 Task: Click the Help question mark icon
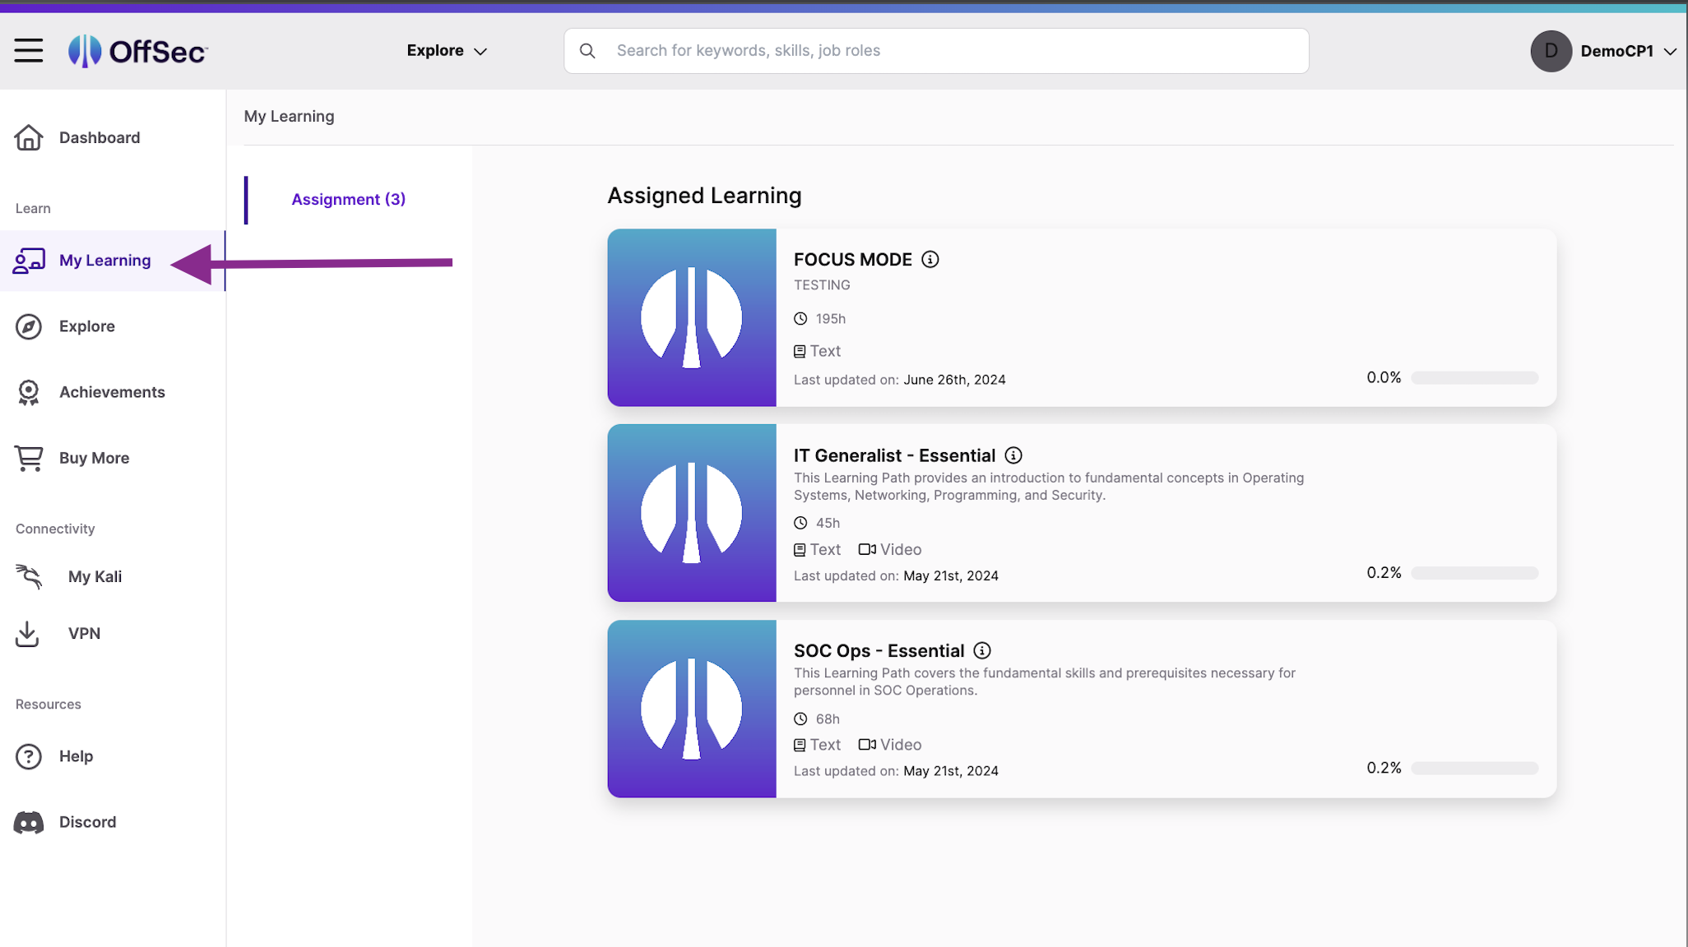28,756
